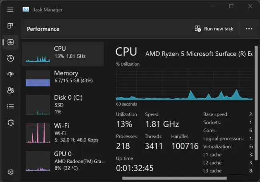The image size is (260, 182).
Task: Select the GPU 0 performance item
Action: (63, 161)
